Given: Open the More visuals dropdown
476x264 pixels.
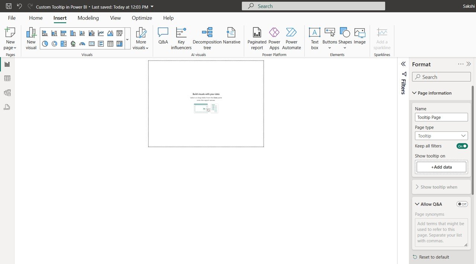Looking at the screenshot, I should [141, 39].
